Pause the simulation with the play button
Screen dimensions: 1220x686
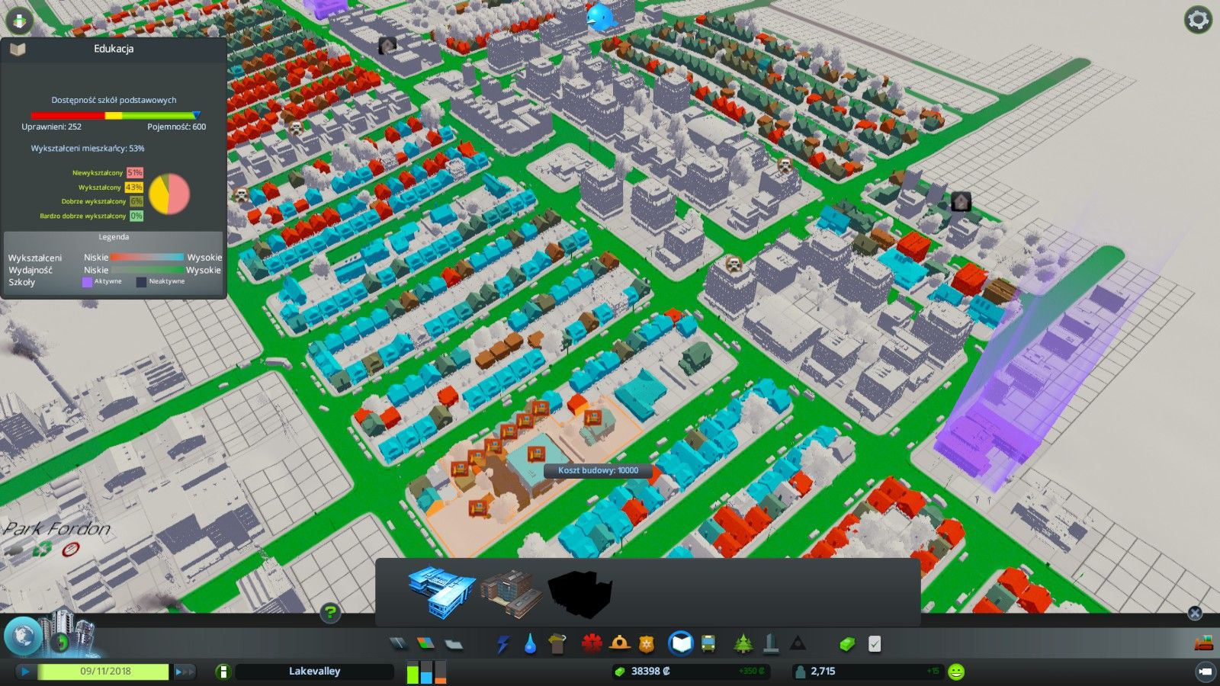click(x=27, y=671)
